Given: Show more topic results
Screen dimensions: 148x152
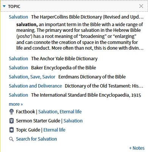Looking at the screenshot, I should [16, 104].
